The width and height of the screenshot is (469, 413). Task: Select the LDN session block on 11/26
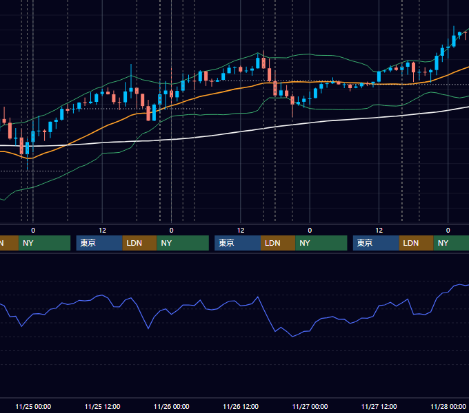278,243
